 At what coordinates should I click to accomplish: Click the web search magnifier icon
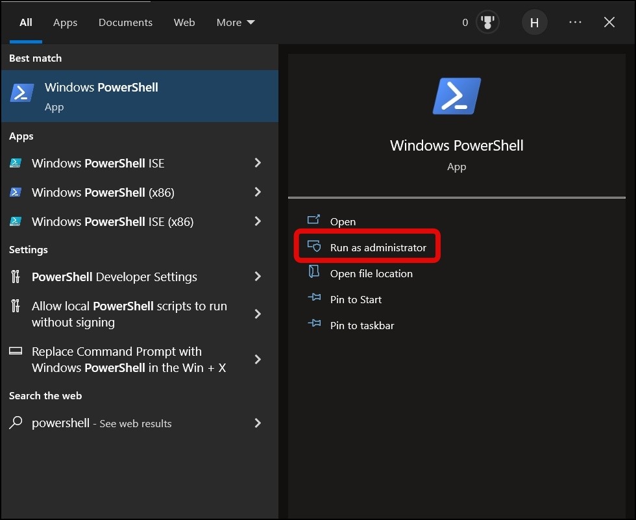[16, 423]
